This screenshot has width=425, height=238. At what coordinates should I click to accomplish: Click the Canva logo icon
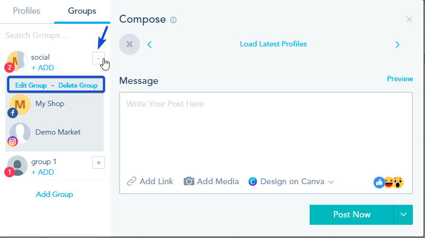[x=253, y=182]
